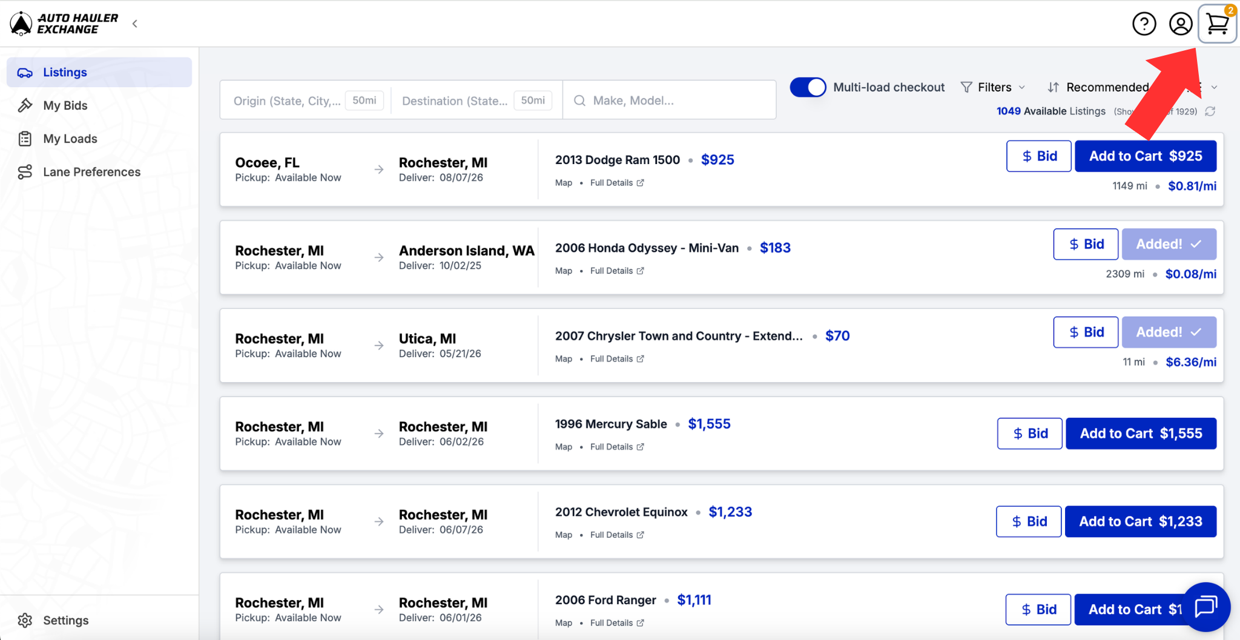Toggle Added! on Chrysler Town and Country

pos(1169,332)
